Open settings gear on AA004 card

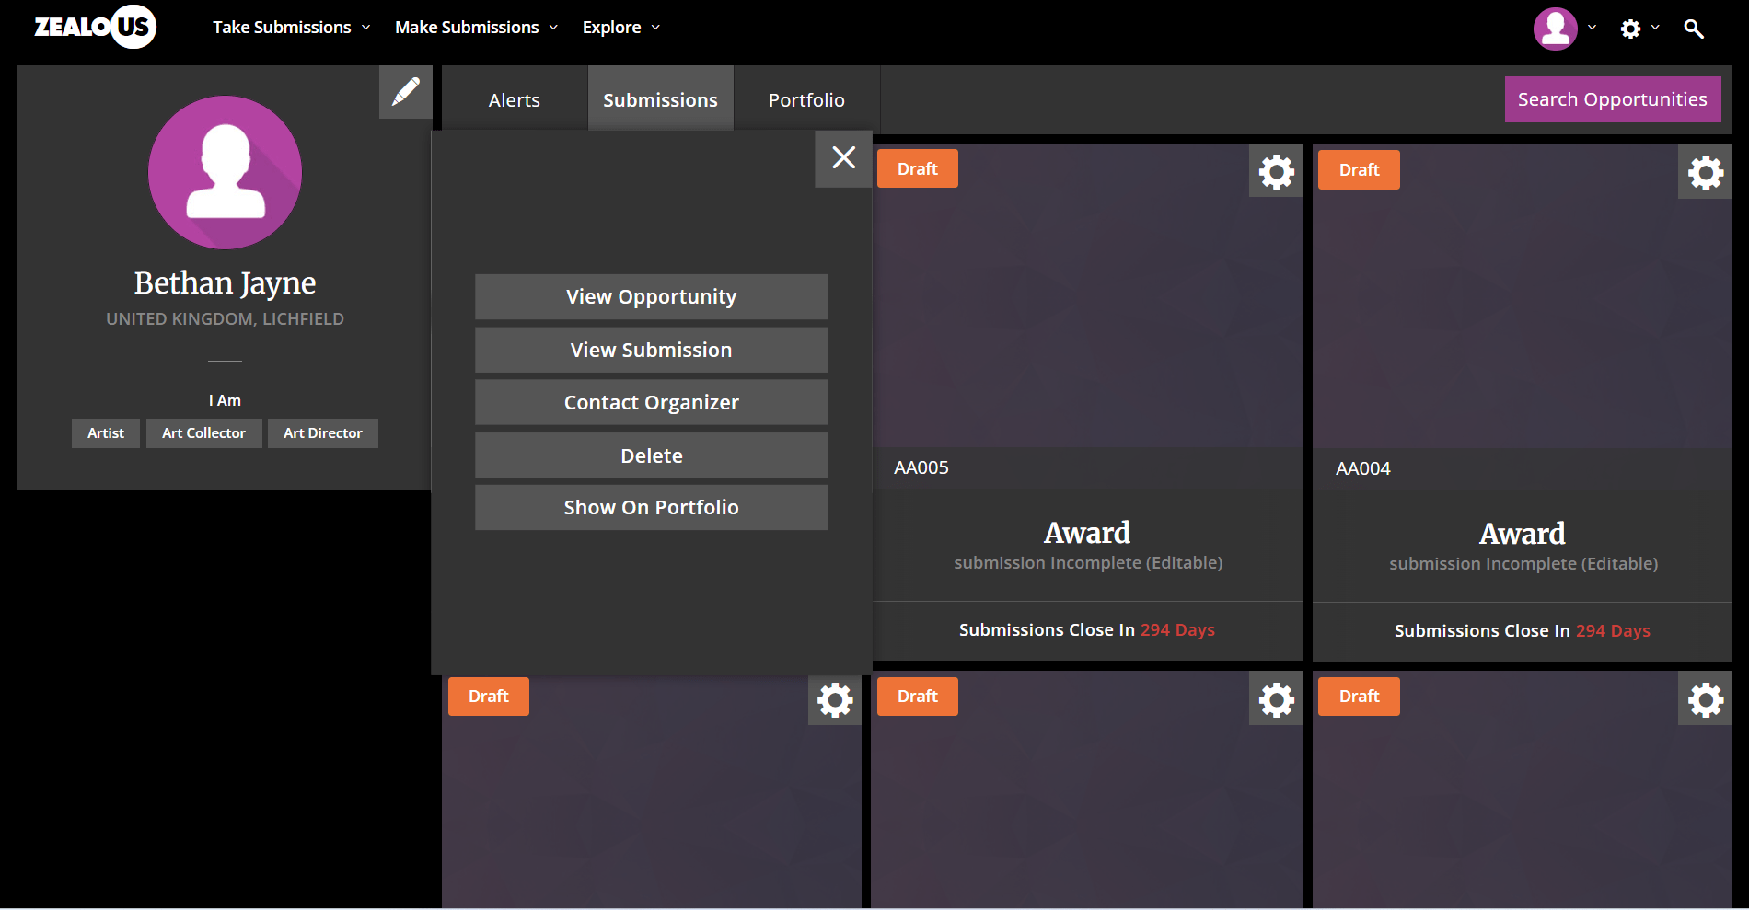1705,172
